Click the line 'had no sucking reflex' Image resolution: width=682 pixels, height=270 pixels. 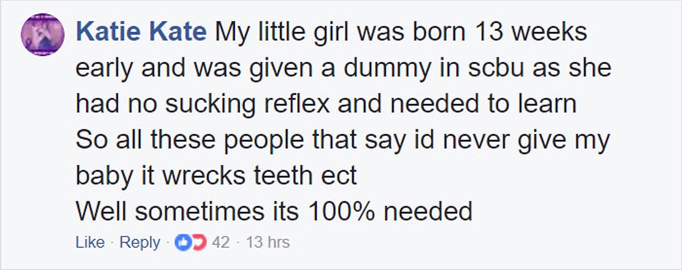[326, 104]
